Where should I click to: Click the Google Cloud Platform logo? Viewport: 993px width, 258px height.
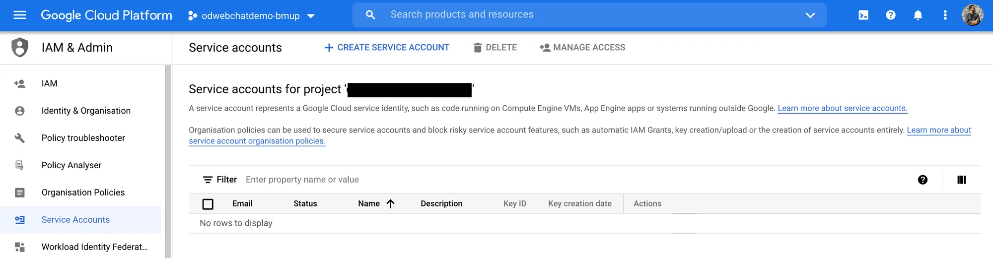(106, 15)
